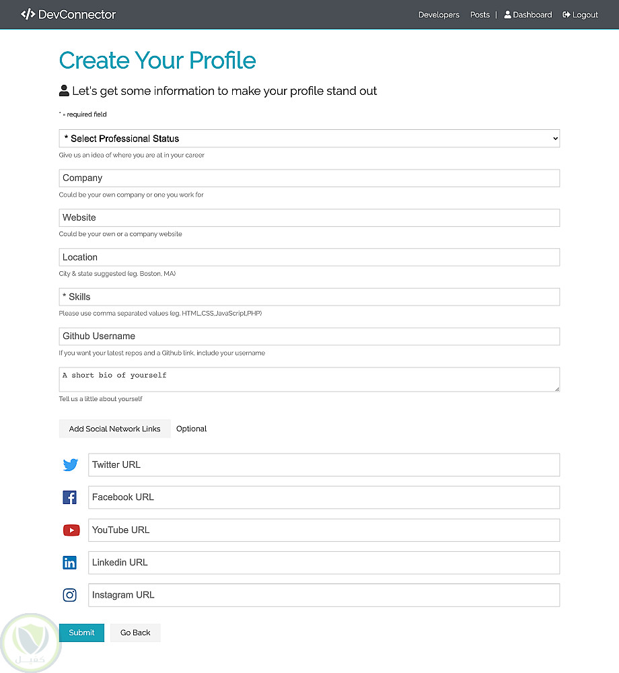Open the Posts nav item

point(480,15)
